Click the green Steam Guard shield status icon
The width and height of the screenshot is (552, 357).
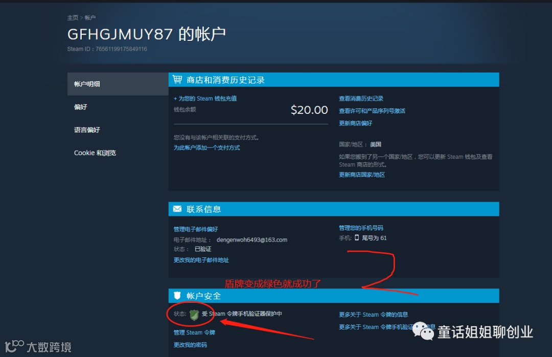[194, 315]
